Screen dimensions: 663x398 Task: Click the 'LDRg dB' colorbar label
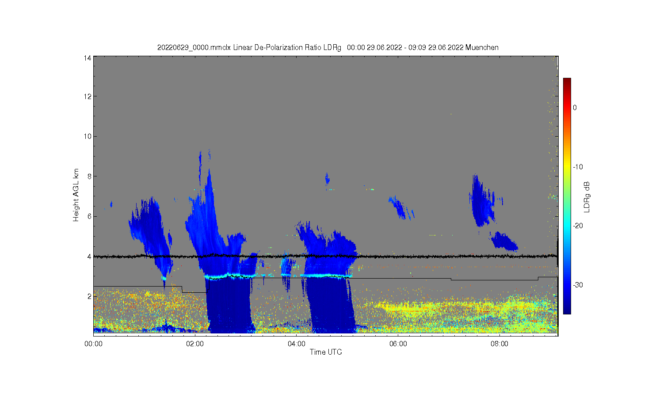(x=587, y=197)
